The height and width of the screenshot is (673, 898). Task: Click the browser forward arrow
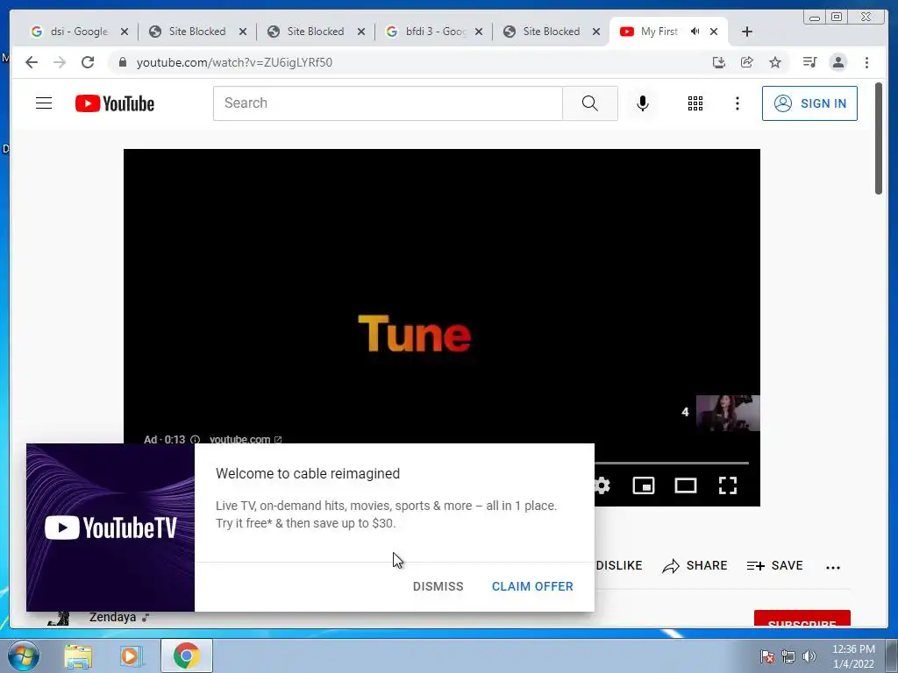60,62
